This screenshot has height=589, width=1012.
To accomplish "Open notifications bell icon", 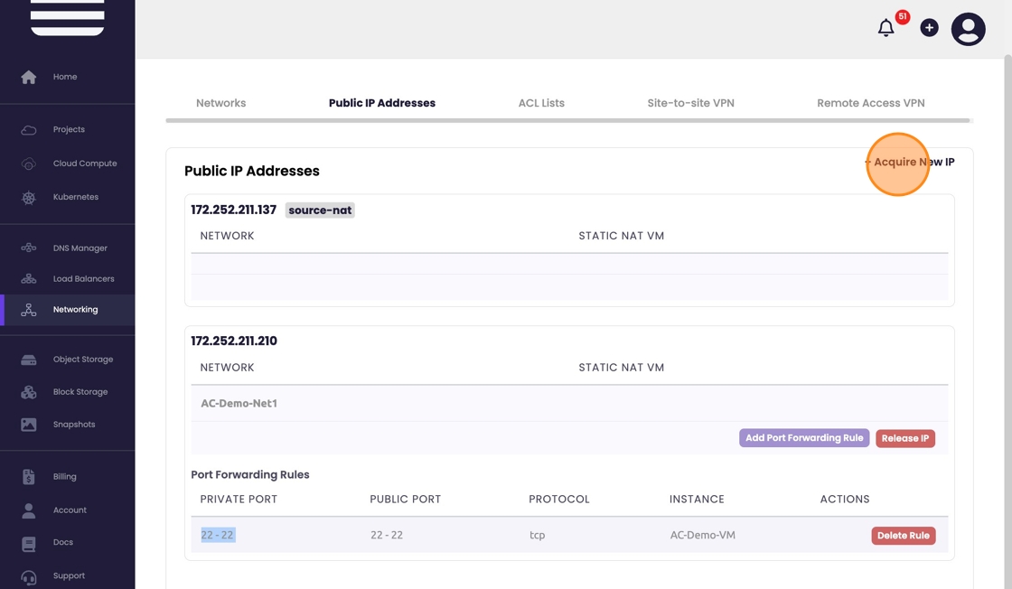I will 885,28.
